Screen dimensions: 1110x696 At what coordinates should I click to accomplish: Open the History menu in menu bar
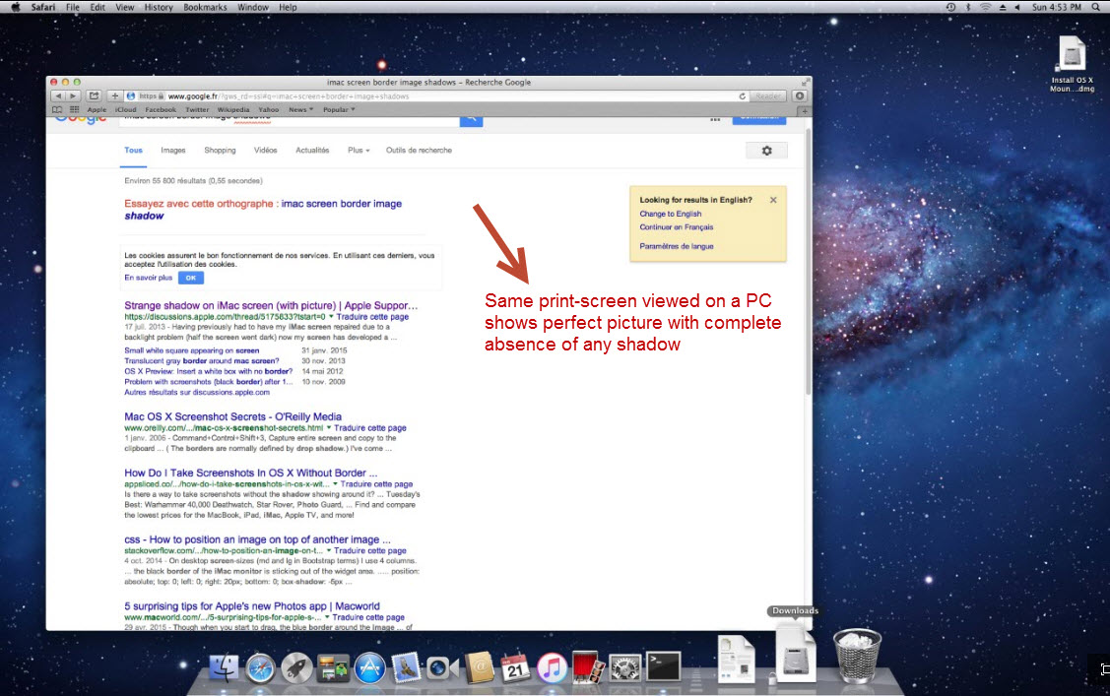(159, 7)
